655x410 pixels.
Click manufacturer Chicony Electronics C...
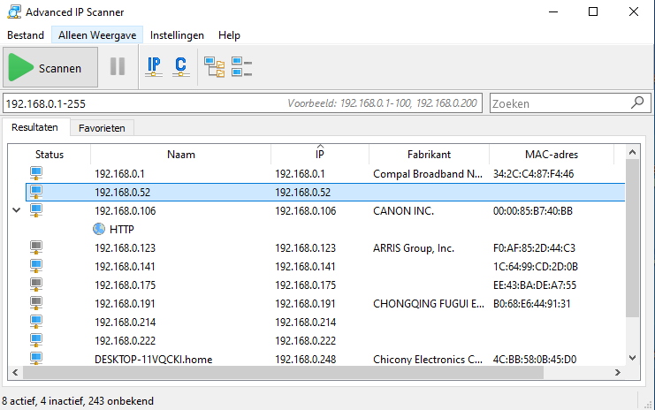tap(428, 360)
